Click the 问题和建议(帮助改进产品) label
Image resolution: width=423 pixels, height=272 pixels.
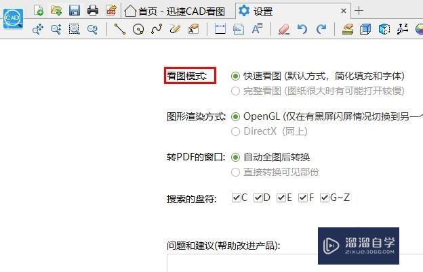pyautogui.click(x=224, y=246)
